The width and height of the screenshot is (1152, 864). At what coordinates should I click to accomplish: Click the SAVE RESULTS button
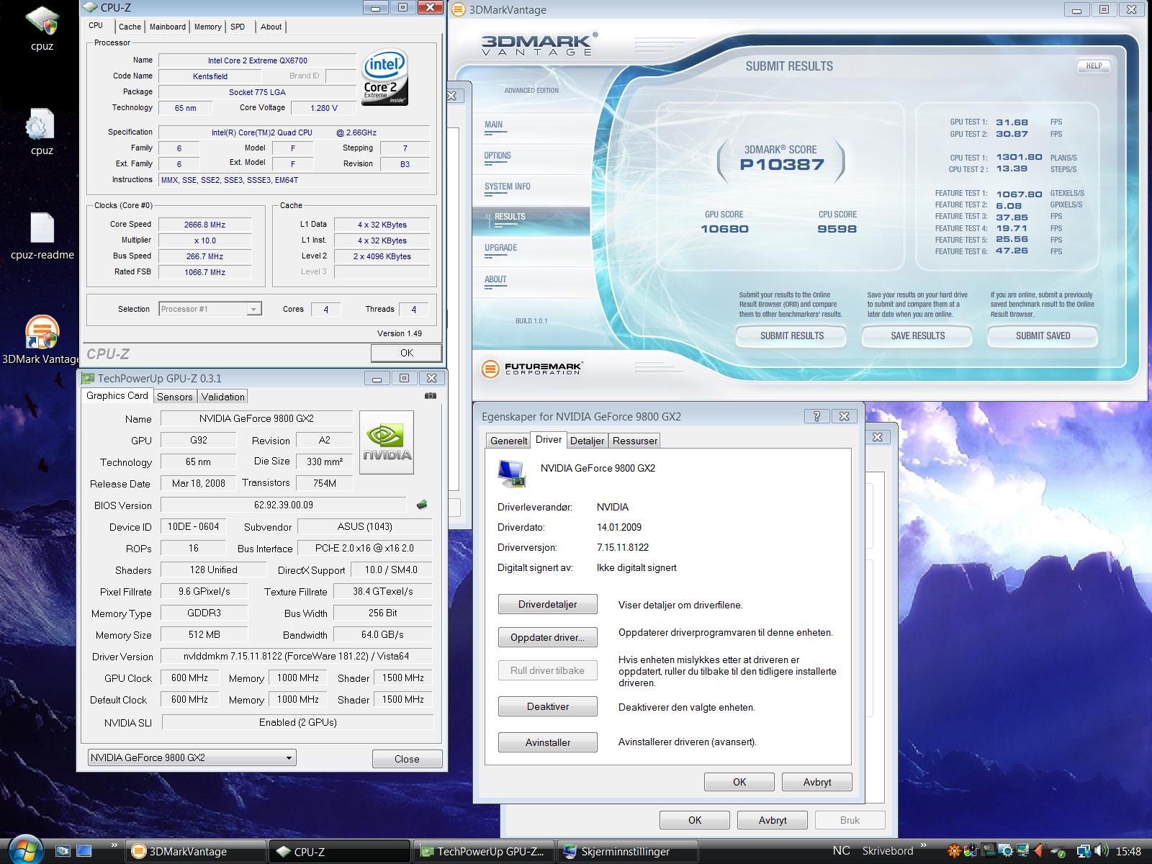coord(917,336)
